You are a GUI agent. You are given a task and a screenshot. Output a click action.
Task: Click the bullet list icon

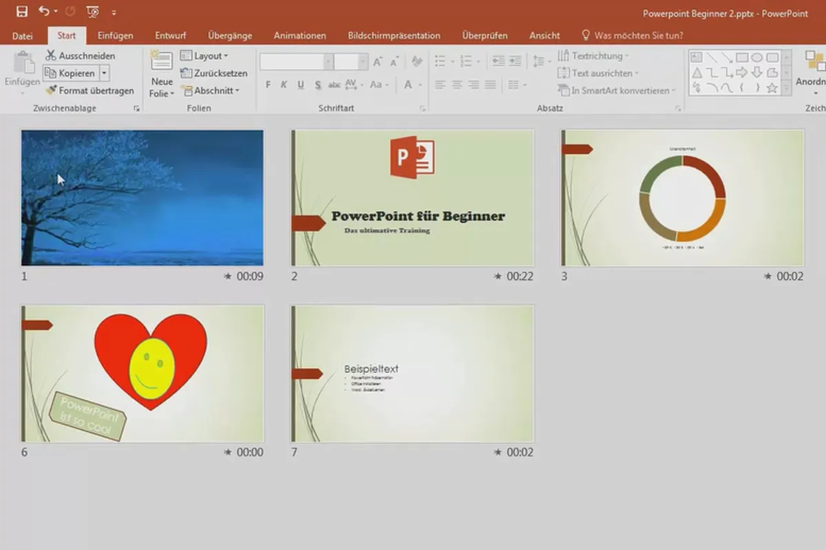pyautogui.click(x=441, y=62)
